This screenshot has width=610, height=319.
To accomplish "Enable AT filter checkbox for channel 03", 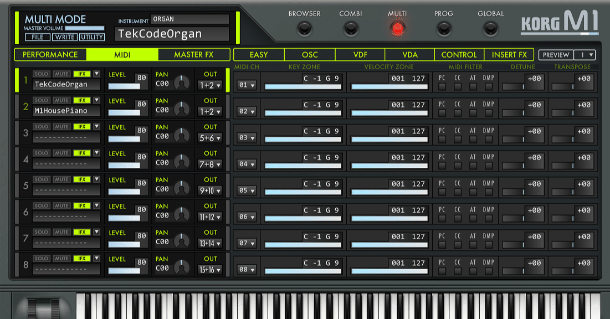I will pos(473,139).
